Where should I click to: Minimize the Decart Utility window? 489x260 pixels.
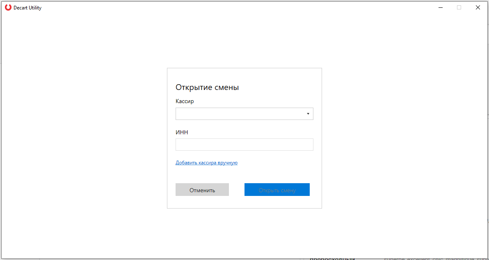pyautogui.click(x=440, y=7)
